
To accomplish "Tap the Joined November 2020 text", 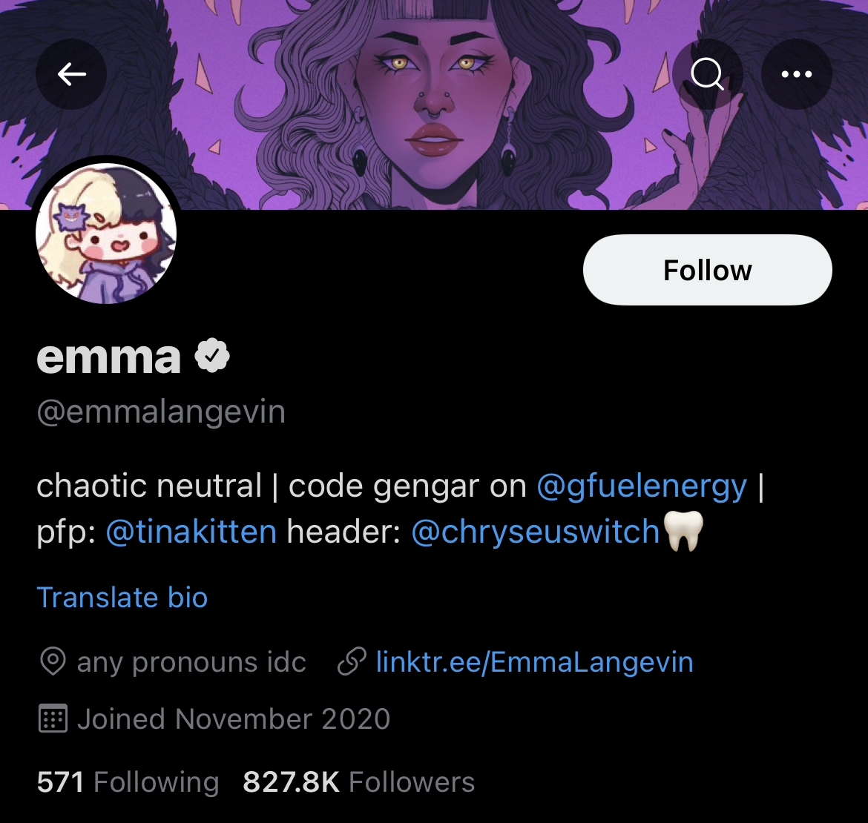I will tap(234, 718).
